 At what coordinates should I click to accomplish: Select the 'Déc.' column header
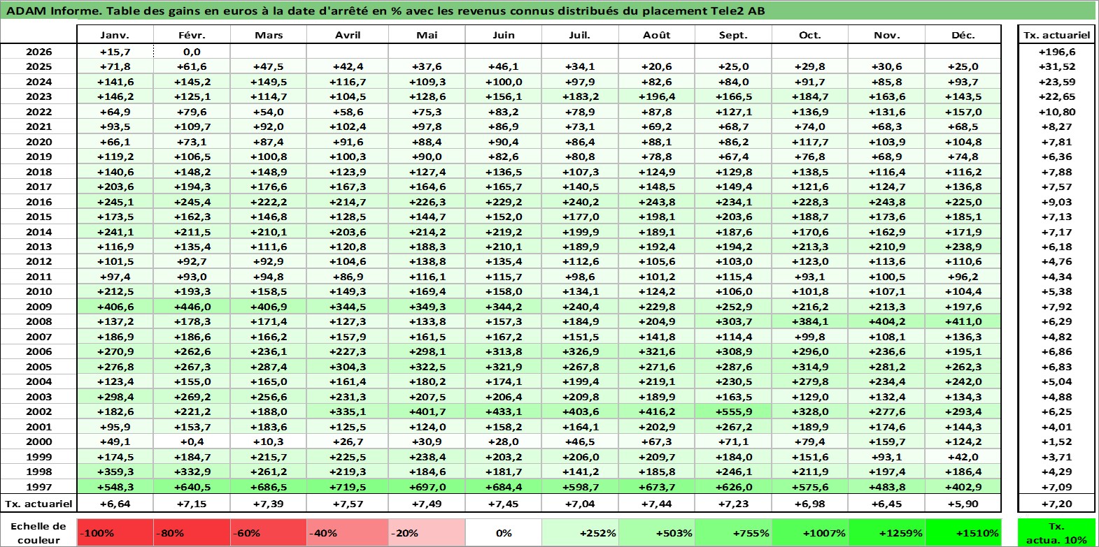[963, 35]
